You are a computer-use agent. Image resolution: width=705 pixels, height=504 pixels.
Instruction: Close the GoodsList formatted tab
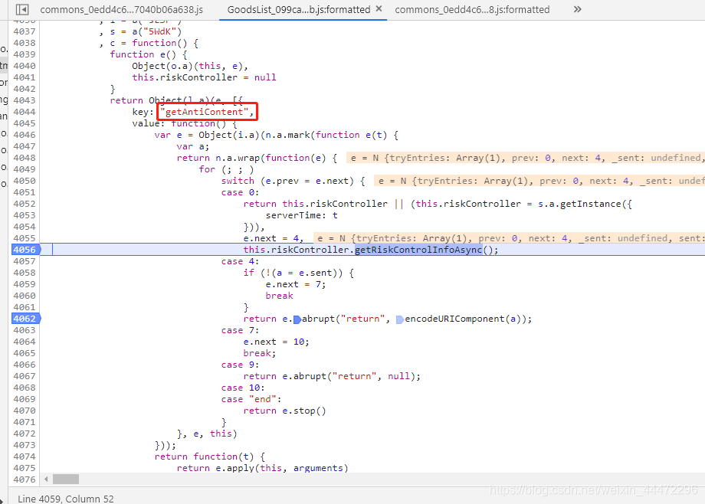tap(379, 8)
